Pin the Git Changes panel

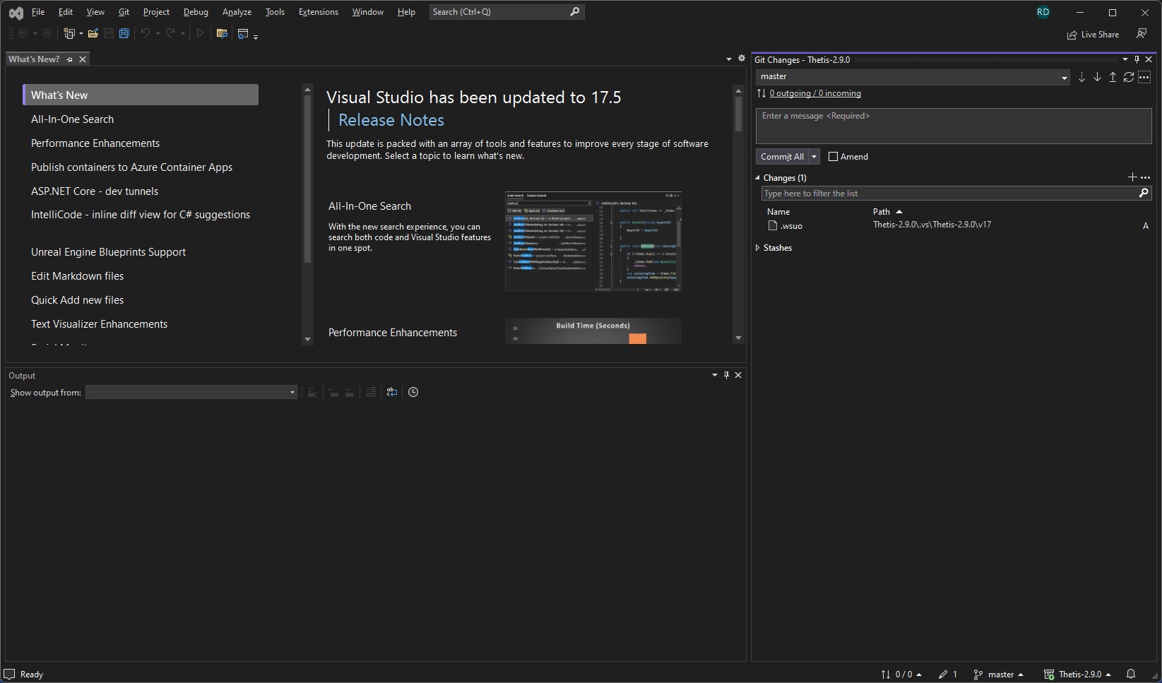[1137, 59]
